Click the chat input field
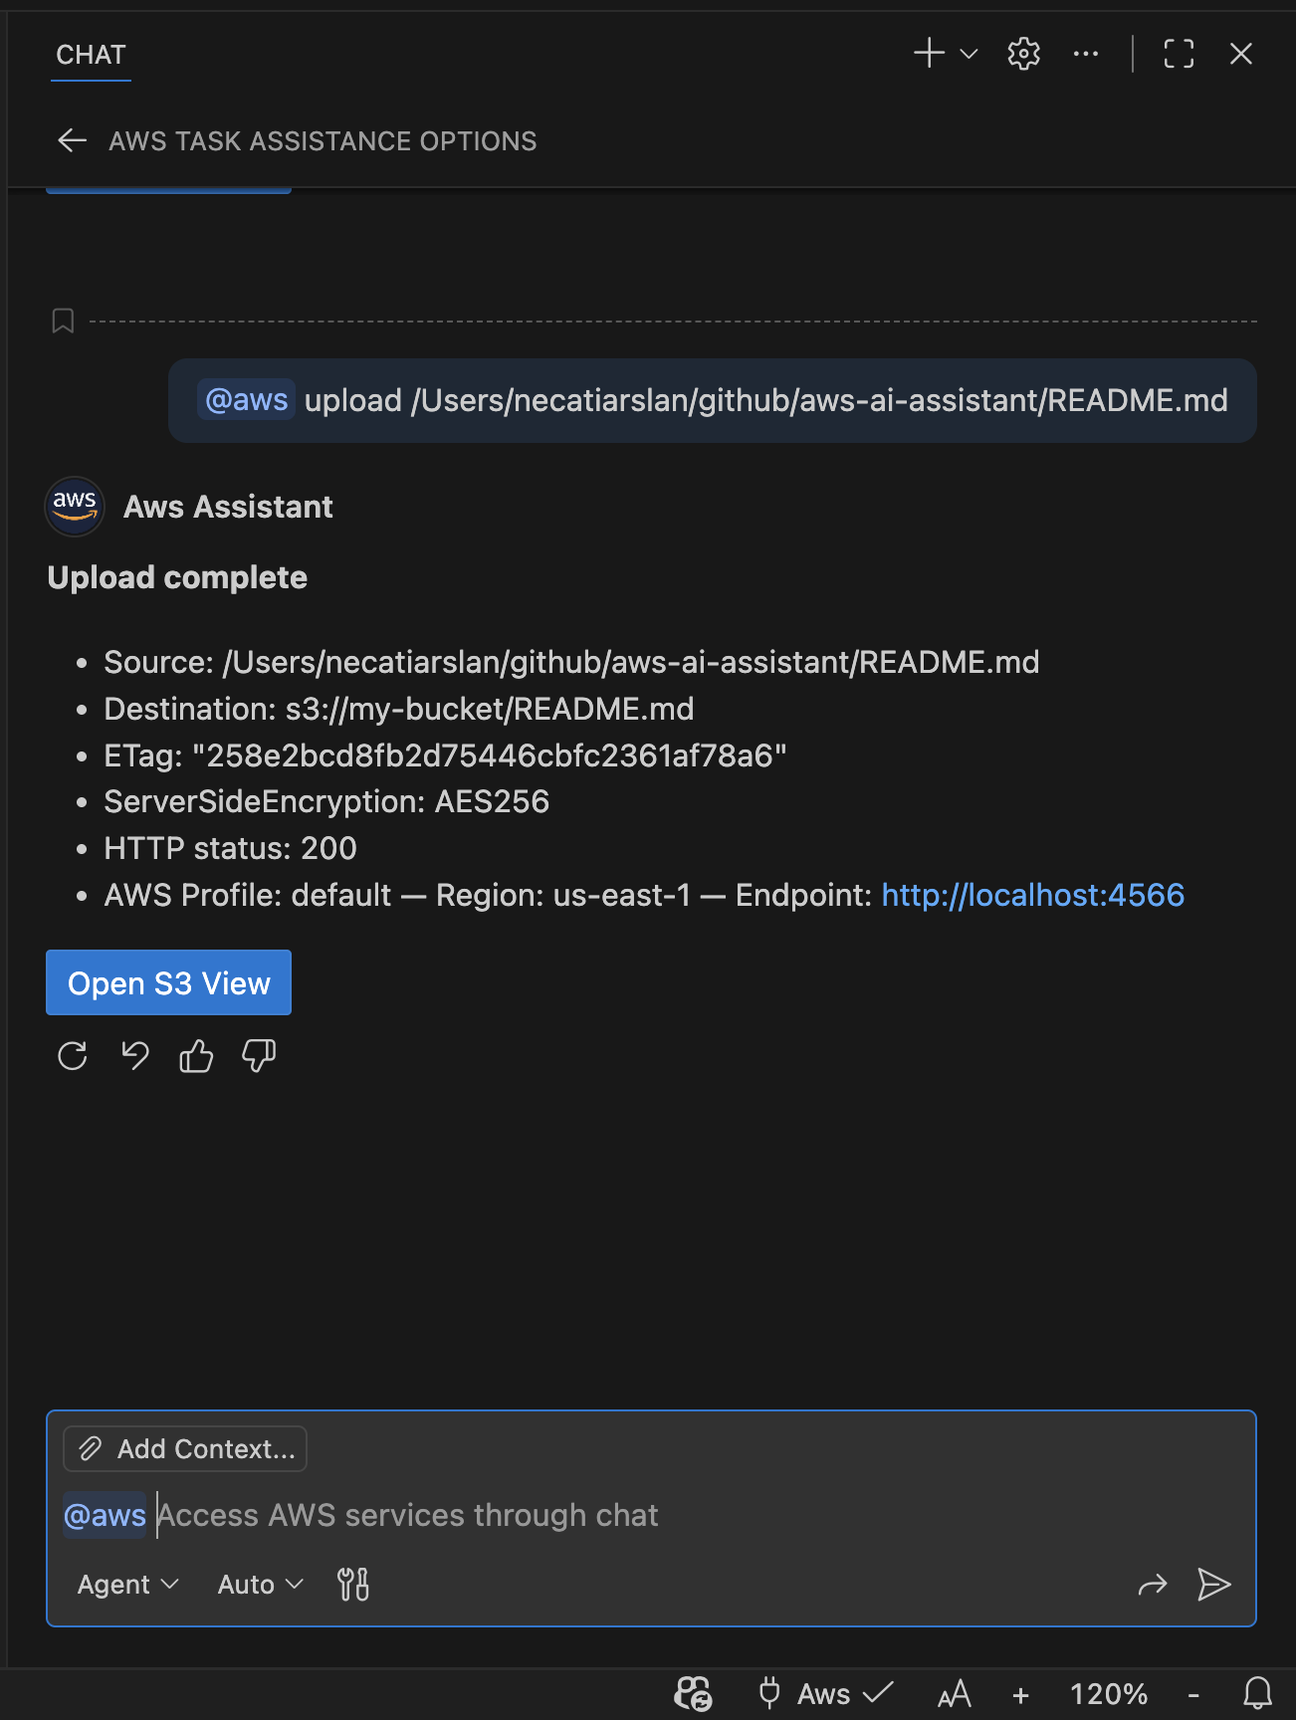This screenshot has width=1296, height=1720. [651, 1515]
